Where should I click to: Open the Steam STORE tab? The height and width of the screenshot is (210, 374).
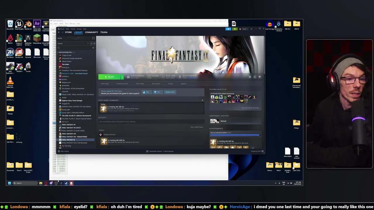pyautogui.click(x=68, y=32)
